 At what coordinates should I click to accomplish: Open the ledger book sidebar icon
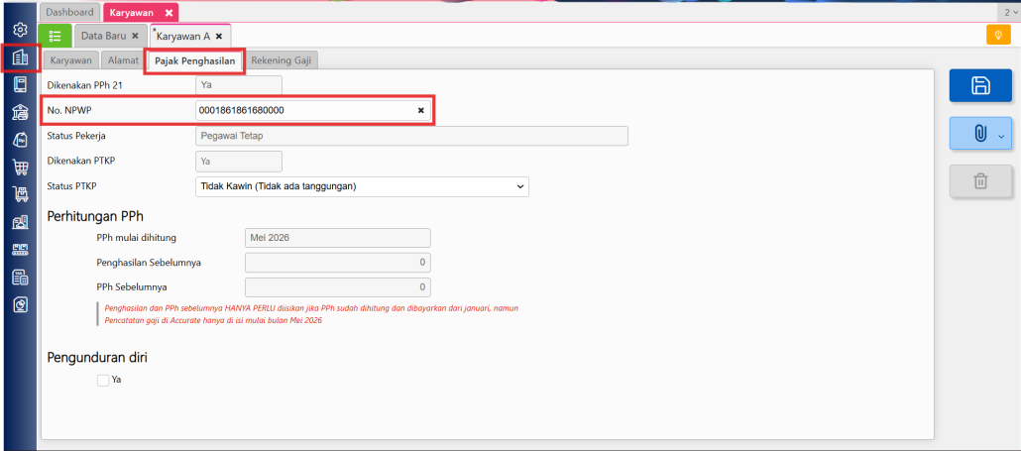(20, 84)
